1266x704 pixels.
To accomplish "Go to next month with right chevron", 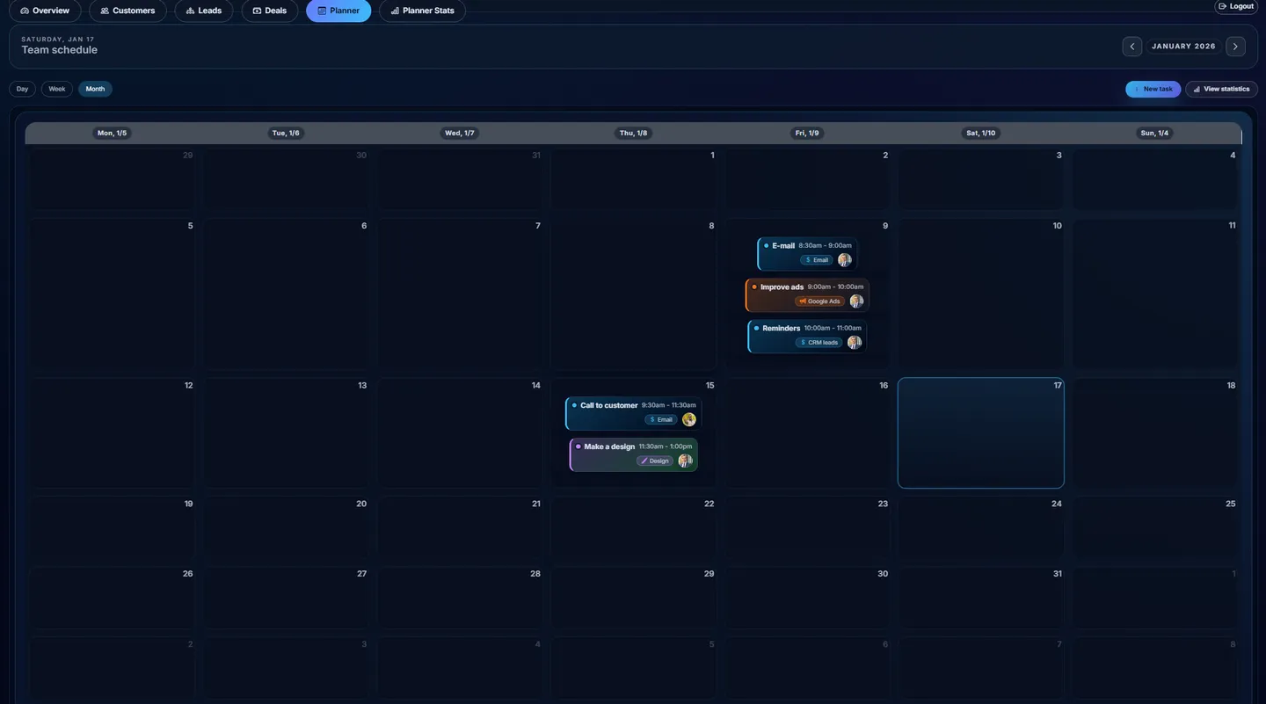I will pos(1235,47).
